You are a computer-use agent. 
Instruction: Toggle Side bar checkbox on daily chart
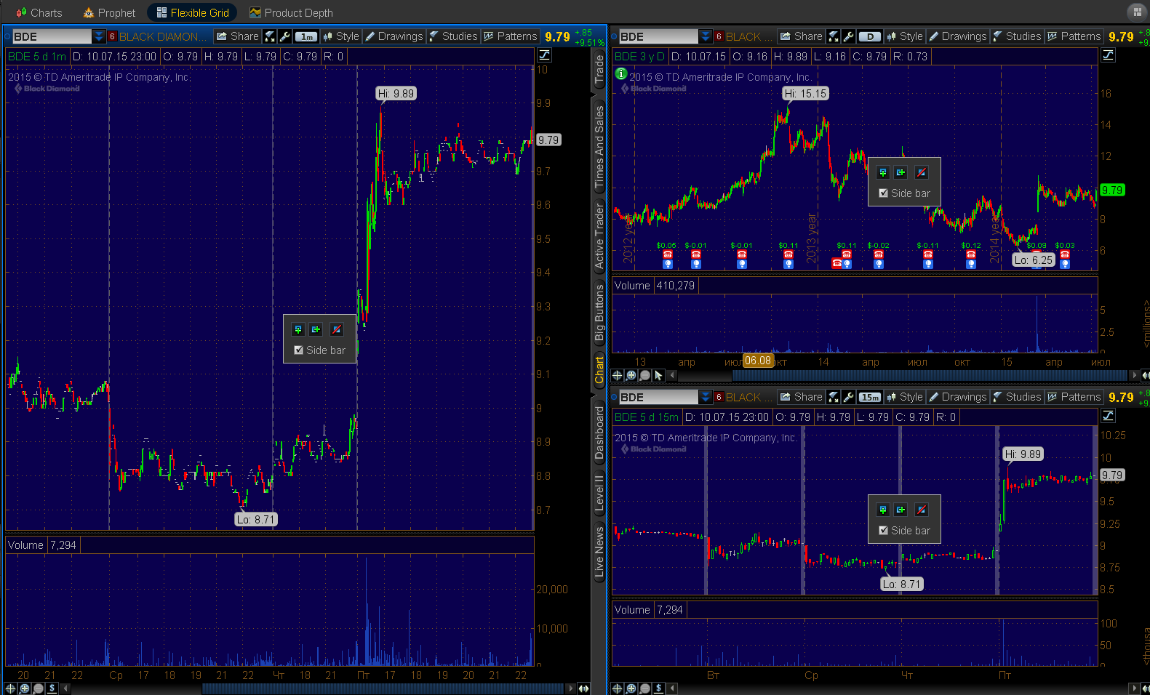883,193
